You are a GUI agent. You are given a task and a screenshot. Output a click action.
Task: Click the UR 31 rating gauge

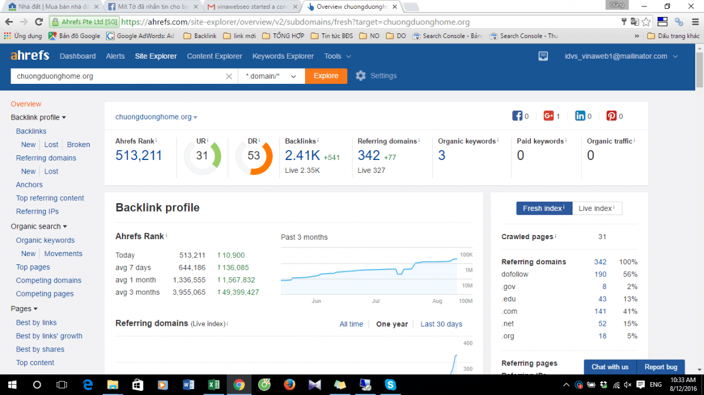202,156
